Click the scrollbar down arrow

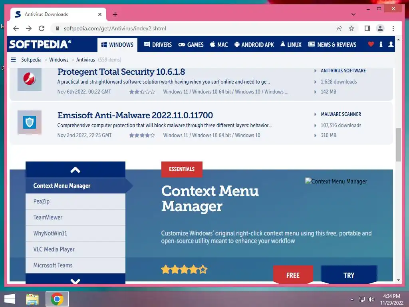click(x=398, y=280)
